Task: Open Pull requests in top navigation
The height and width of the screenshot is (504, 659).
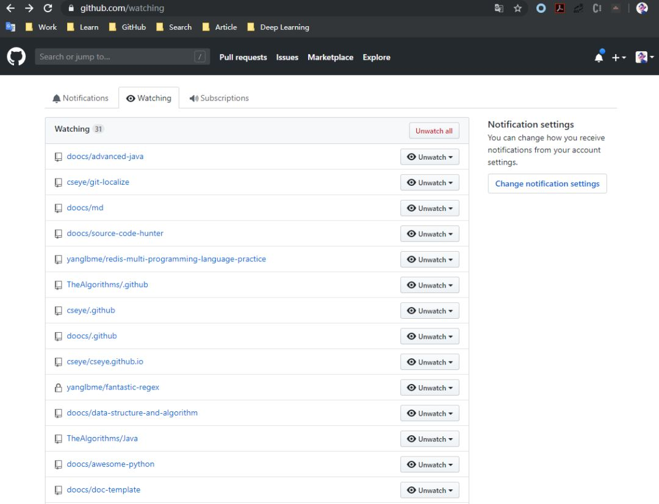Action: click(243, 57)
